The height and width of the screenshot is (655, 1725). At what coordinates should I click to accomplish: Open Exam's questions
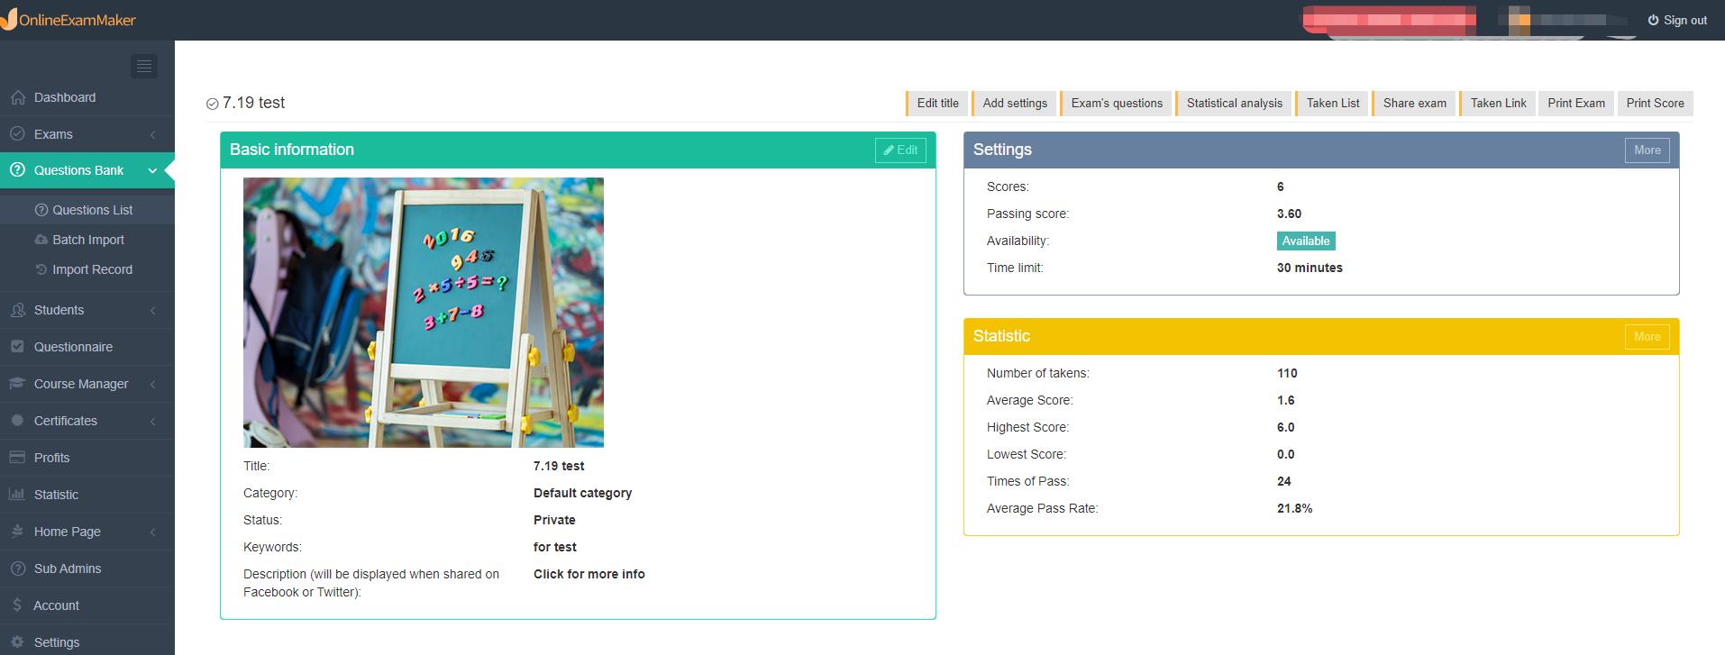[1117, 104]
